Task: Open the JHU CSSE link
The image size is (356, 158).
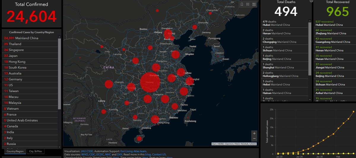Action: click(x=87, y=151)
